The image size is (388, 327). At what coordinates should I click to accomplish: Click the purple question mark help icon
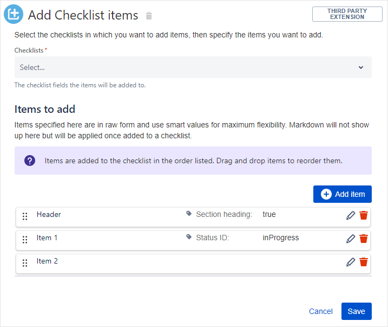point(30,161)
